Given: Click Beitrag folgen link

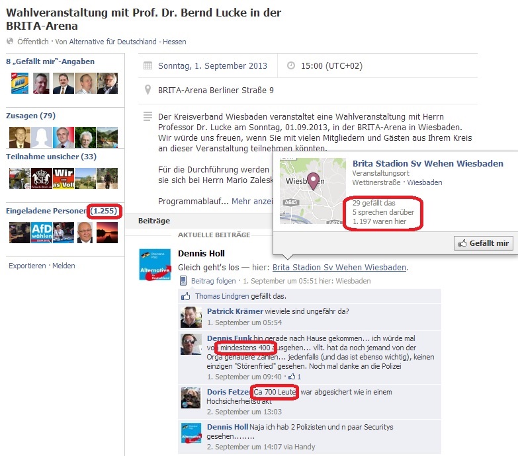Looking at the screenshot, I should coord(214,281).
